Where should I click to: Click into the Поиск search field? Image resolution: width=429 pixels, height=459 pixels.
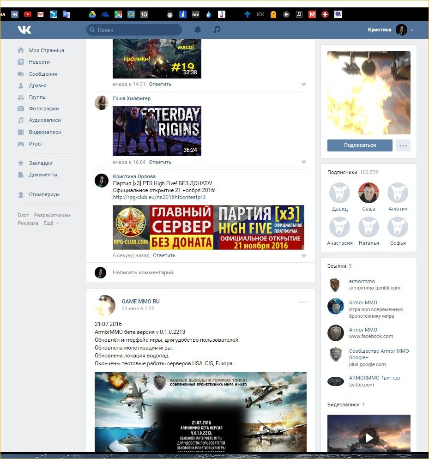click(134, 30)
